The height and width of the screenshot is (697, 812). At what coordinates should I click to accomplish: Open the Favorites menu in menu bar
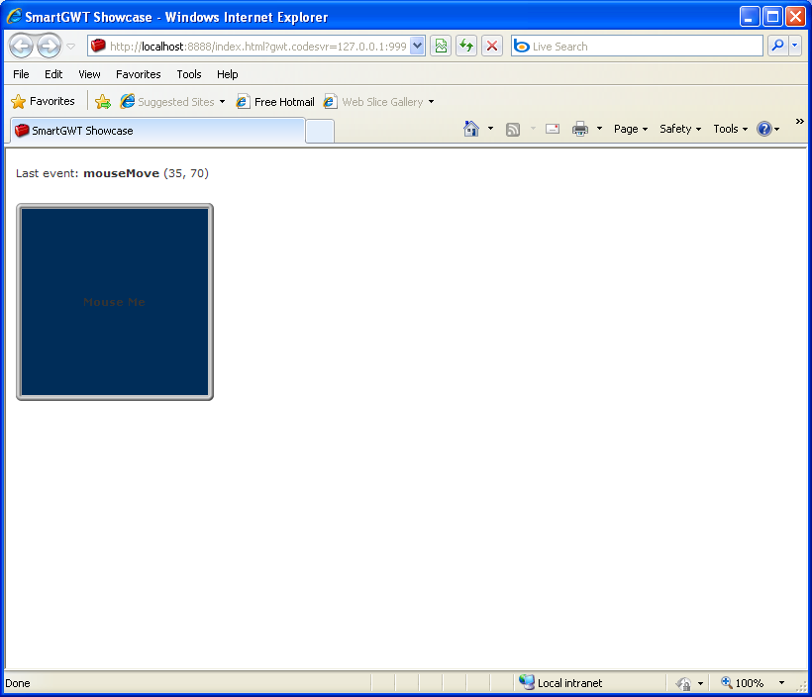pyautogui.click(x=139, y=74)
